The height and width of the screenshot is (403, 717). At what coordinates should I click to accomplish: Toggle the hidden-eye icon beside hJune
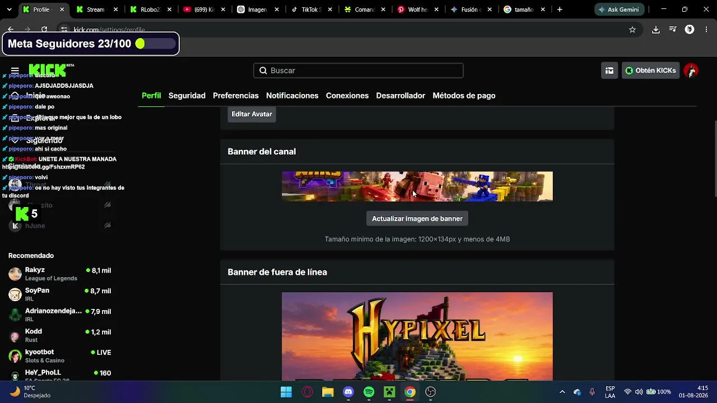108,226
